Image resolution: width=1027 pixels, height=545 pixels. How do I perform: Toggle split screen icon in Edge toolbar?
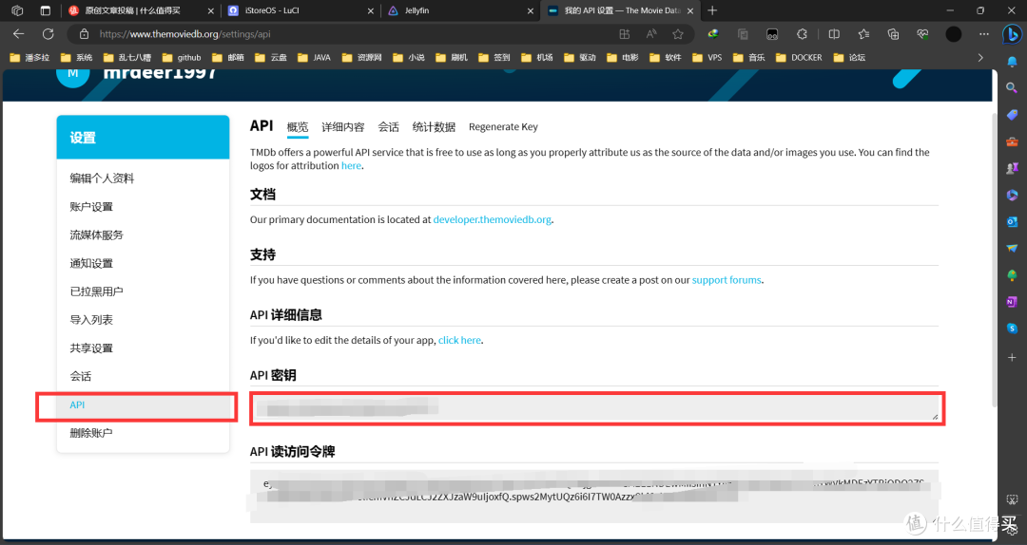834,34
